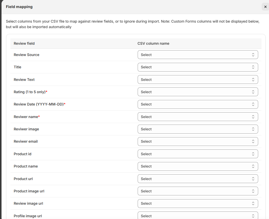Open the Reviwer image column dropdown
Screen dimensions: 269x219
(198, 129)
